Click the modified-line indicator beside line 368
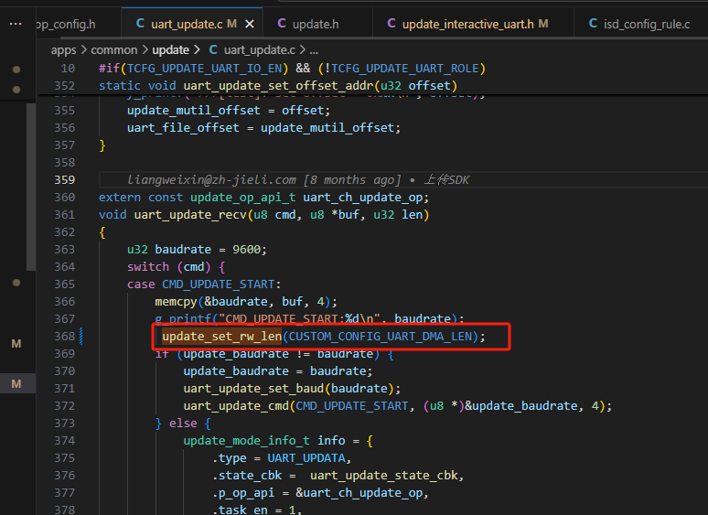 click(81, 337)
